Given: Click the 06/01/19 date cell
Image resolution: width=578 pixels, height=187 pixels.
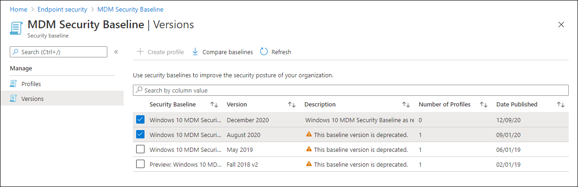Looking at the screenshot, I should [508, 150].
